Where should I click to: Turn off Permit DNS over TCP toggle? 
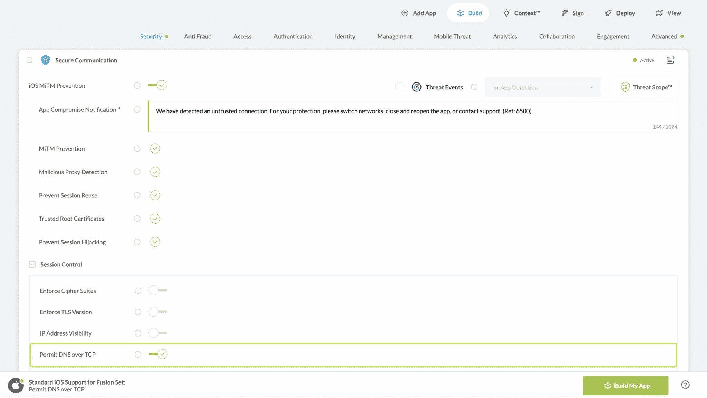coord(158,354)
